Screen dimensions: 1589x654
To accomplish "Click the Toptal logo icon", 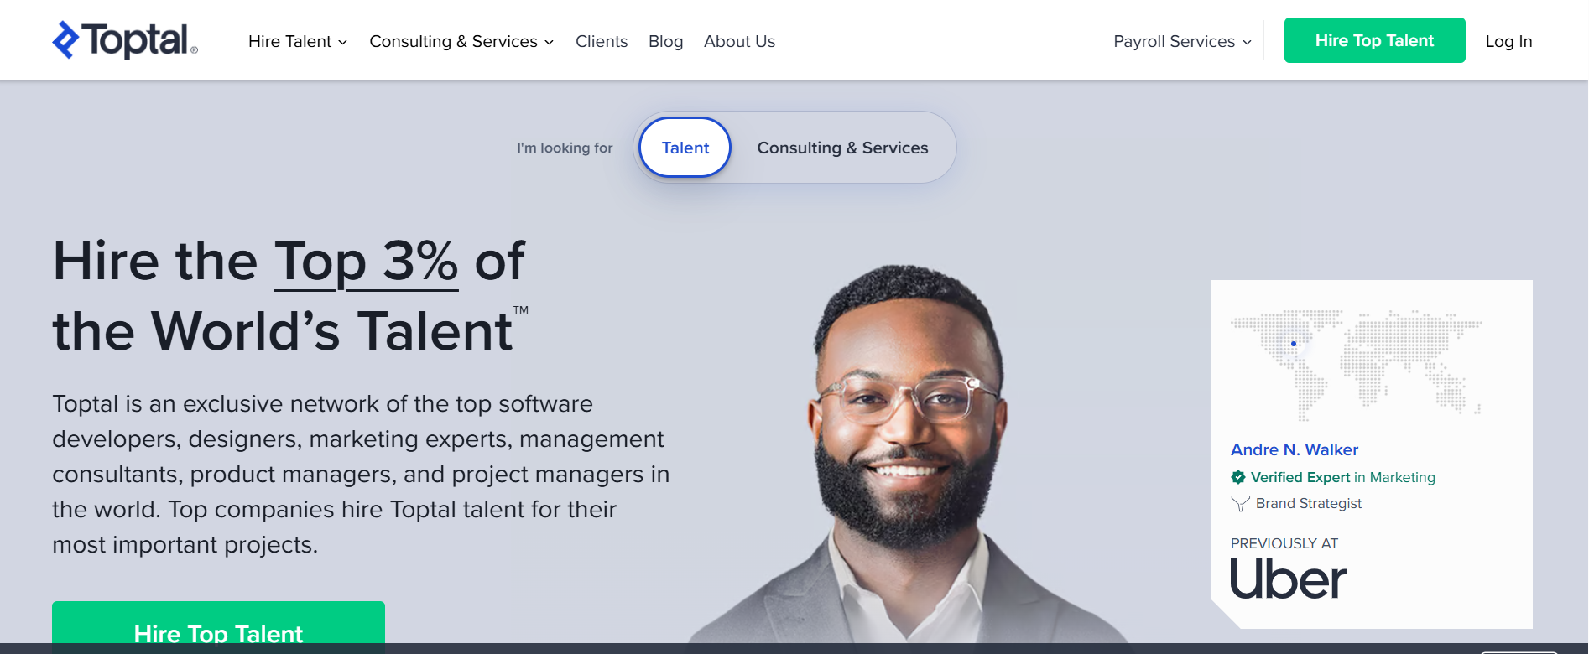I will pyautogui.click(x=66, y=39).
